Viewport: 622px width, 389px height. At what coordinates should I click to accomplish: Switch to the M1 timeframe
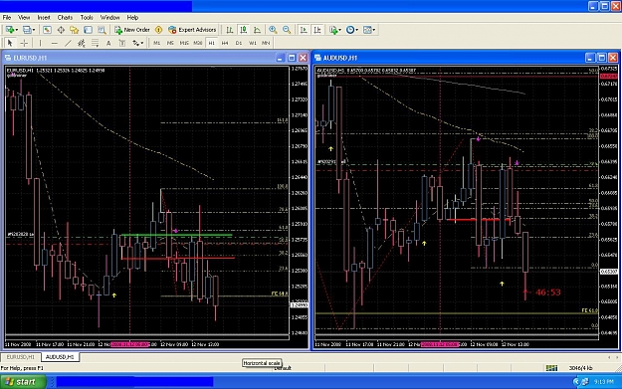pos(157,43)
